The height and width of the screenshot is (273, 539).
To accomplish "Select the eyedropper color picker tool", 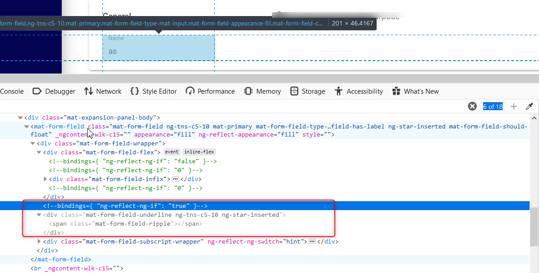I will (x=529, y=106).
